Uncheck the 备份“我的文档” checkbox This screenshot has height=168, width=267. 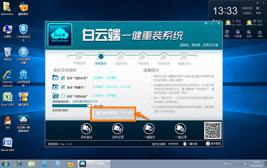pos(63,78)
